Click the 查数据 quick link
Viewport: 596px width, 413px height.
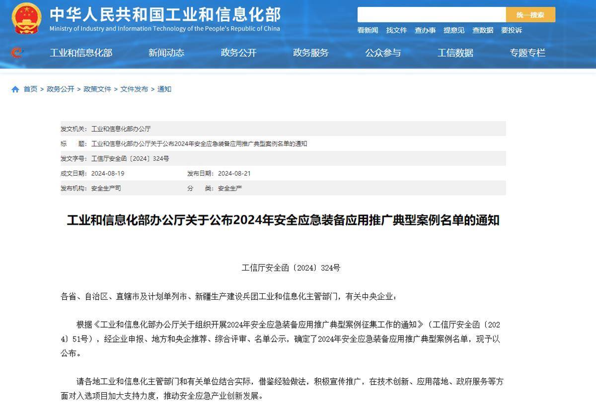coord(483,30)
